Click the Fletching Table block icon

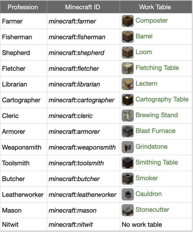[128, 68]
